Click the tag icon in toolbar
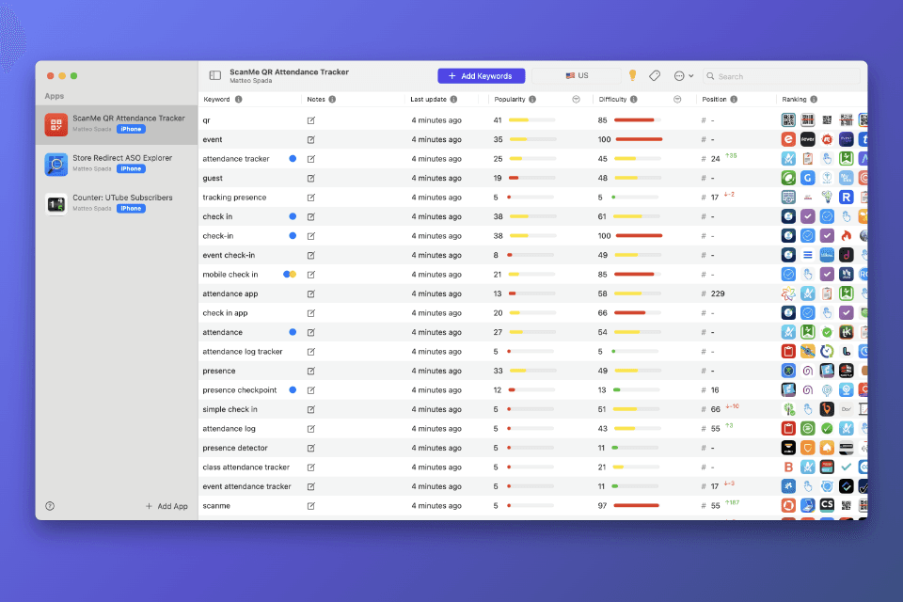The height and width of the screenshot is (602, 903). coord(655,75)
